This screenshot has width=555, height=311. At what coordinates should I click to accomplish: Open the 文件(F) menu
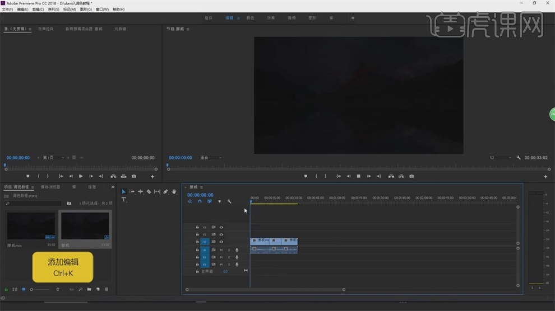(x=7, y=10)
